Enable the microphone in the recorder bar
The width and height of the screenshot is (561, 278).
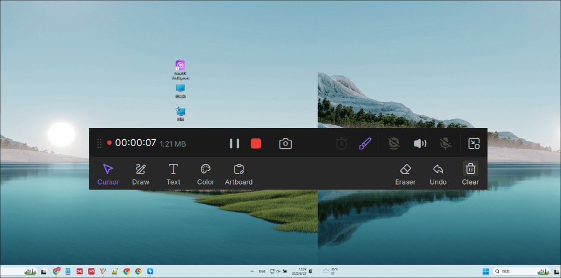click(x=445, y=143)
